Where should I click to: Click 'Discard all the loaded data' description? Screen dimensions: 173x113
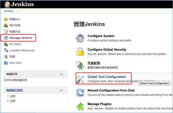click(x=130, y=95)
